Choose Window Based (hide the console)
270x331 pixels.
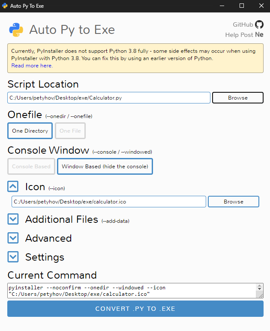coord(105,166)
